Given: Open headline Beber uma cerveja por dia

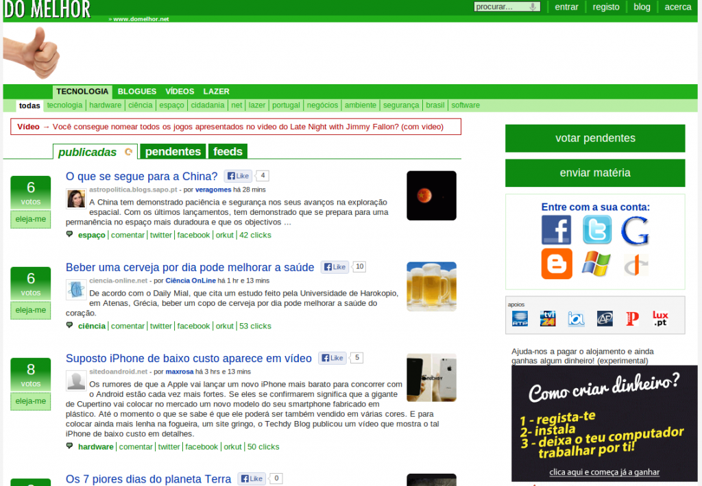Looking at the screenshot, I should point(190,268).
